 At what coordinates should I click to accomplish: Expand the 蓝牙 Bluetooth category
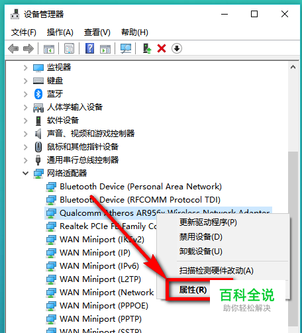[26, 94]
